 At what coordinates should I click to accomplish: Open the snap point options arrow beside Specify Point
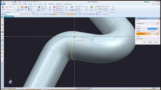click(x=155, y=34)
